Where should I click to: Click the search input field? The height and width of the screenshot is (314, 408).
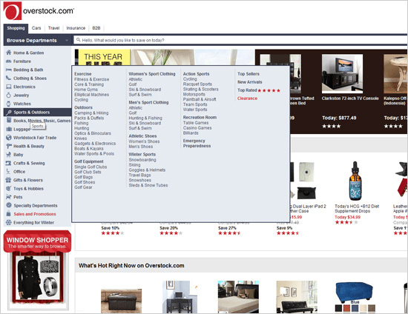click(240, 40)
